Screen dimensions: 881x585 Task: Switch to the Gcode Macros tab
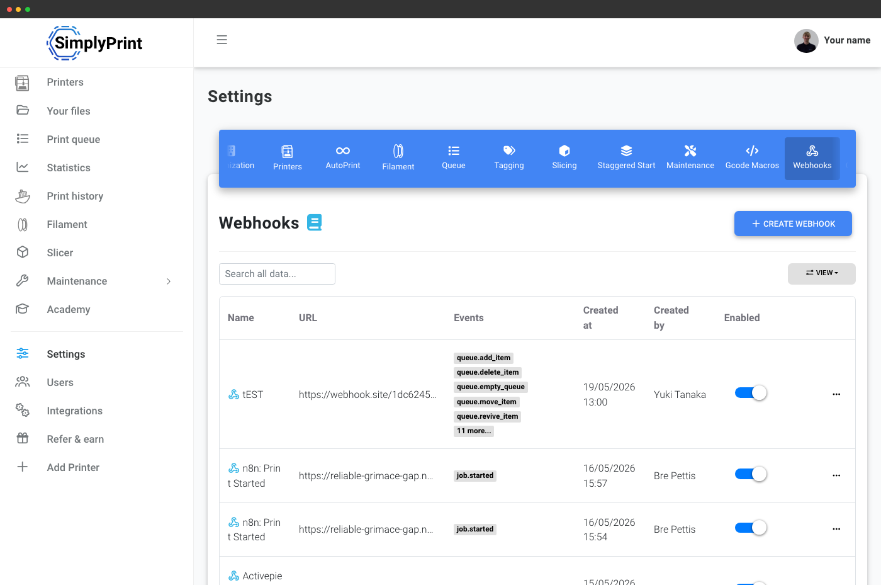(x=752, y=158)
